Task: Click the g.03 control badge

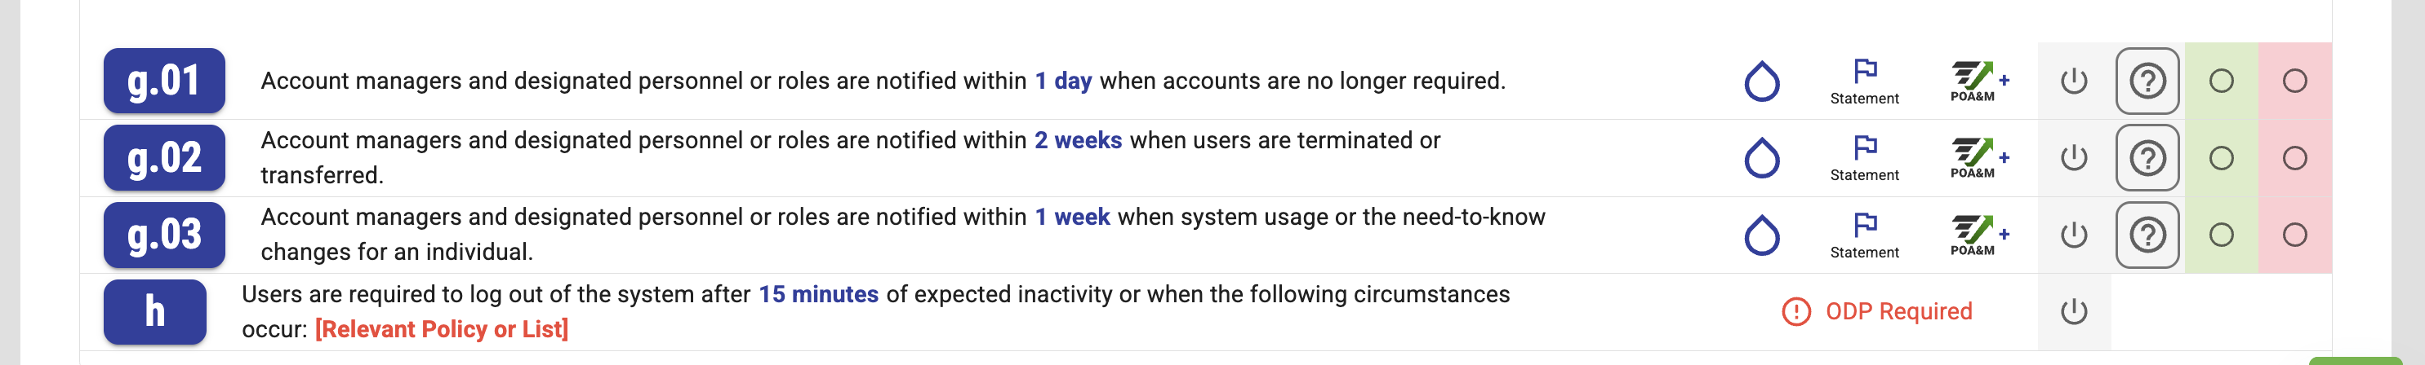Action: click(164, 235)
